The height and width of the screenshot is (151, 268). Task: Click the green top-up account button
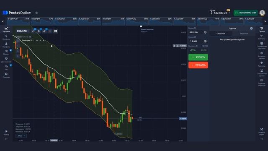pos(246,13)
